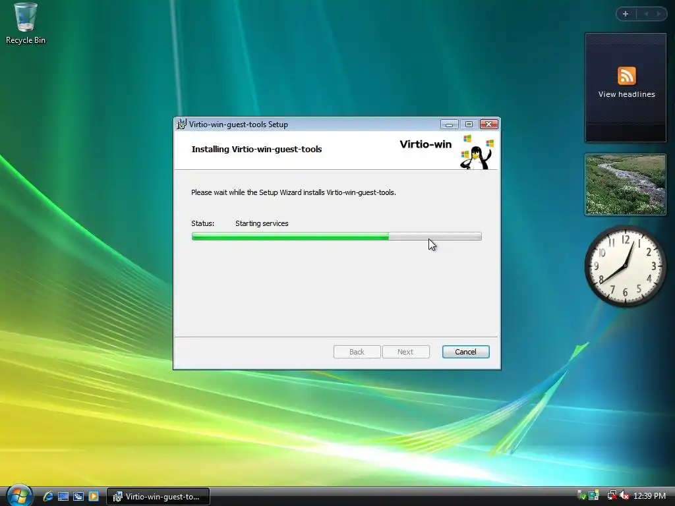Click the Safely Remove Hardware tray icon
Screen dimensions: 675x506
(581, 495)
